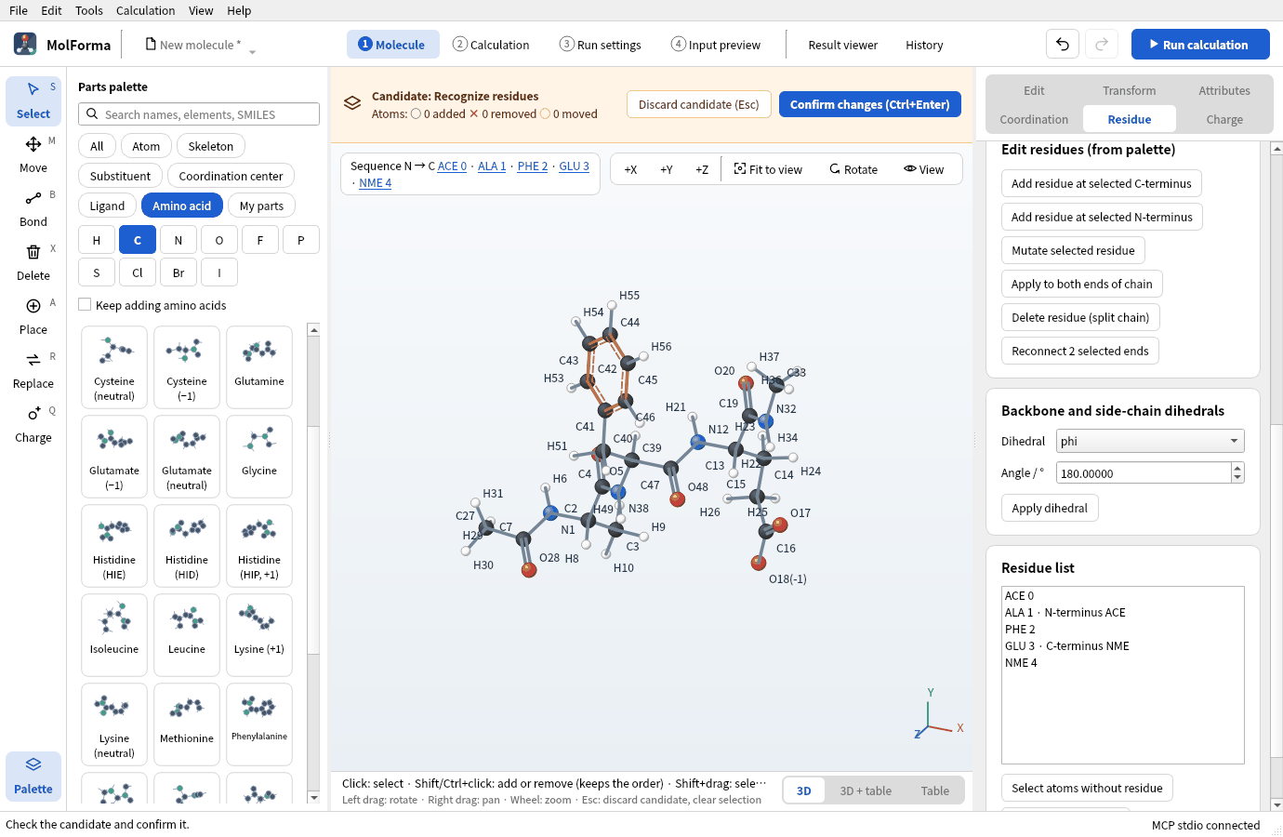The height and width of the screenshot is (837, 1283).
Task: Activate the Place tool
Action: [33, 317]
